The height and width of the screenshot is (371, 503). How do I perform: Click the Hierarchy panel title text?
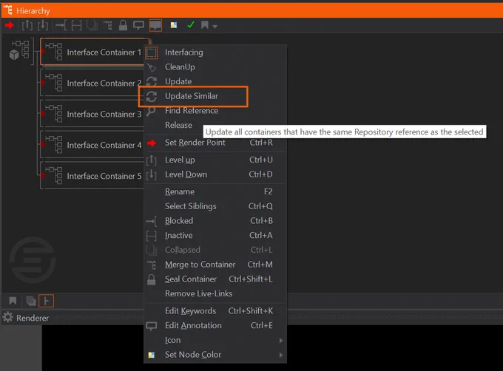(33, 11)
